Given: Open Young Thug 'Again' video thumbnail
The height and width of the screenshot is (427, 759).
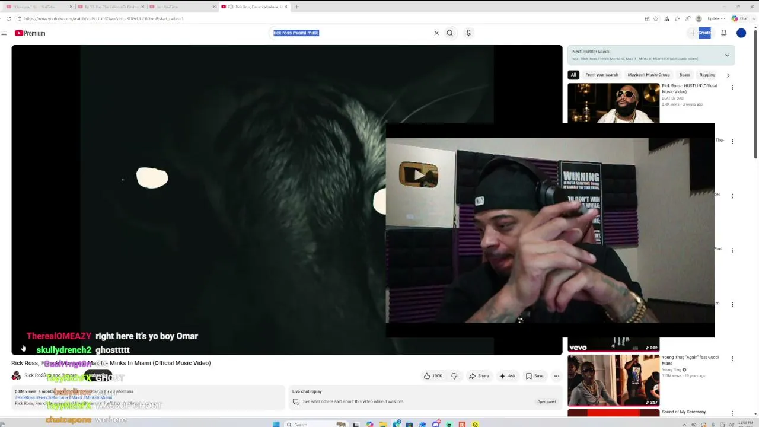Looking at the screenshot, I should click(x=613, y=380).
